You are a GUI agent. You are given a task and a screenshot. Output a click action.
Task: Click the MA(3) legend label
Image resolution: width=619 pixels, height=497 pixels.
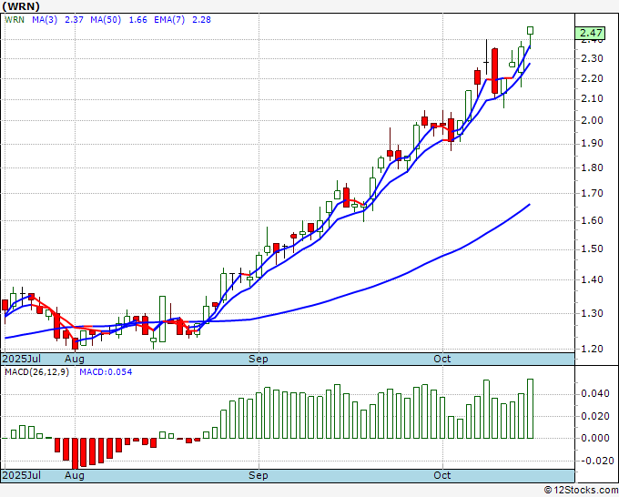45,20
